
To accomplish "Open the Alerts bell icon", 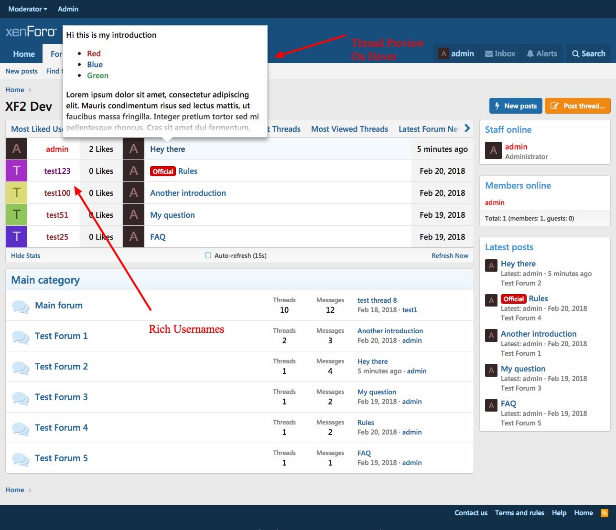I will pos(530,54).
